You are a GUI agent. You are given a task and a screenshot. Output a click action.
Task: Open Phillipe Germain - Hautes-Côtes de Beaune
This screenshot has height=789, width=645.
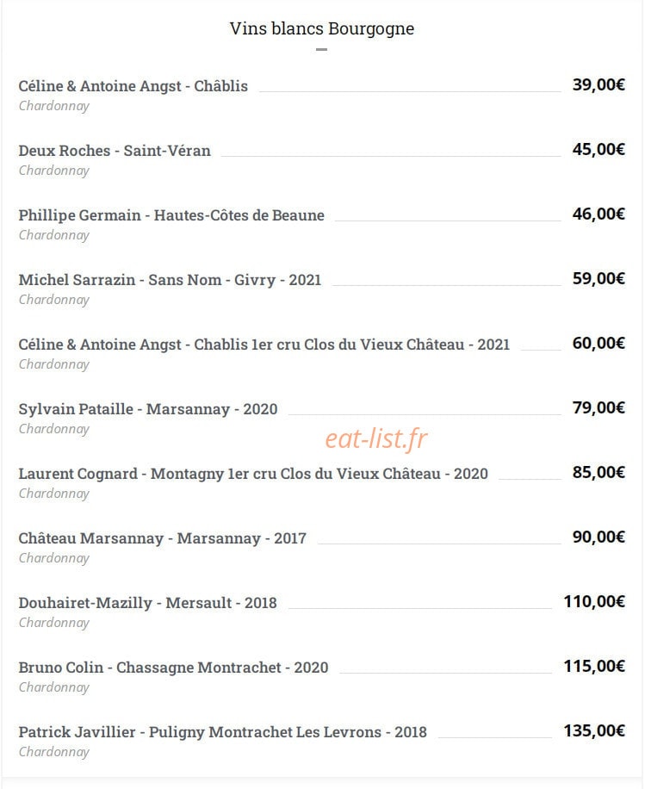tap(171, 215)
